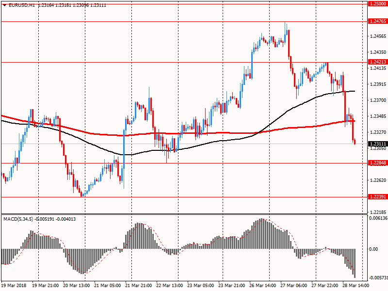Click the EURUSD,H1 chart title text
This screenshot has height=291, width=388.
[x=22, y=5]
